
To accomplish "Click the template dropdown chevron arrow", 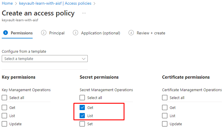I will [x=84, y=59].
